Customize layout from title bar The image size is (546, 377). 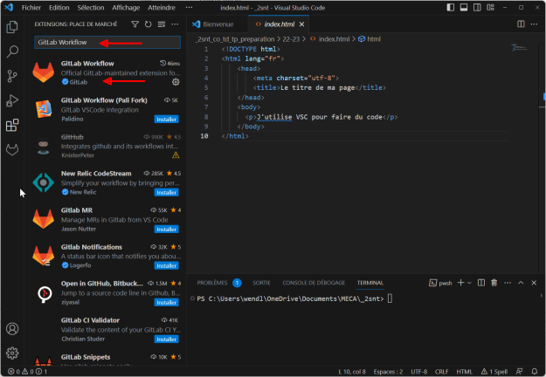[490, 7]
